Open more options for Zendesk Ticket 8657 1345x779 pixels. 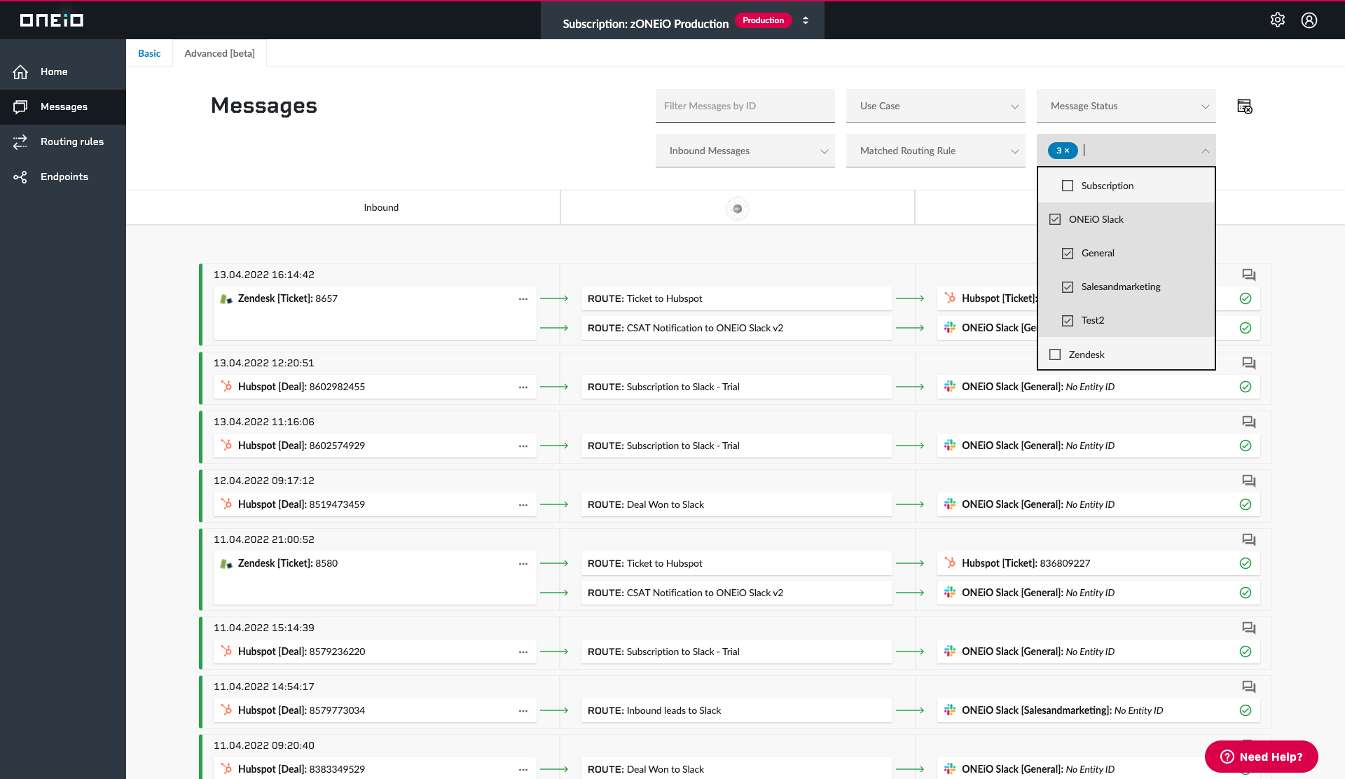[523, 299]
